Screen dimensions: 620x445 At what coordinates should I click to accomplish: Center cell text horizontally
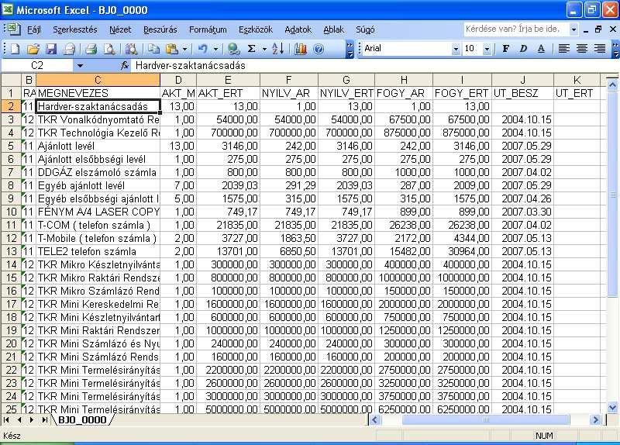[x=582, y=49]
